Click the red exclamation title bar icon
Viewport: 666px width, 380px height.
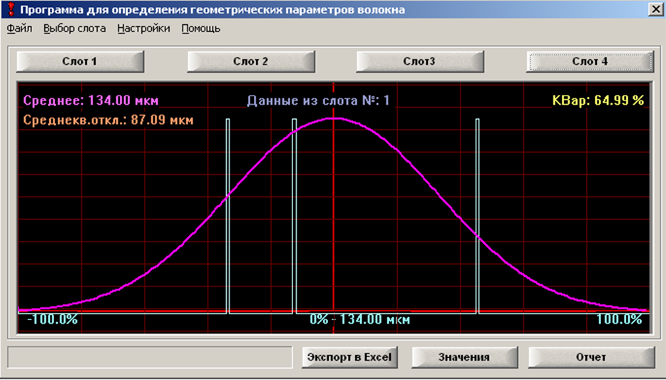11,9
